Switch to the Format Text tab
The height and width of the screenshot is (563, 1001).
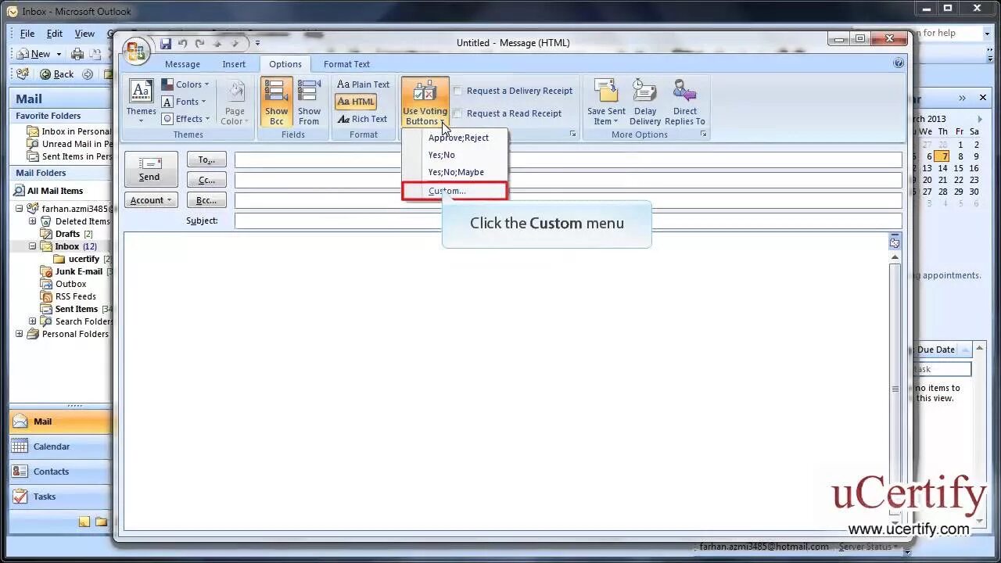click(x=346, y=64)
